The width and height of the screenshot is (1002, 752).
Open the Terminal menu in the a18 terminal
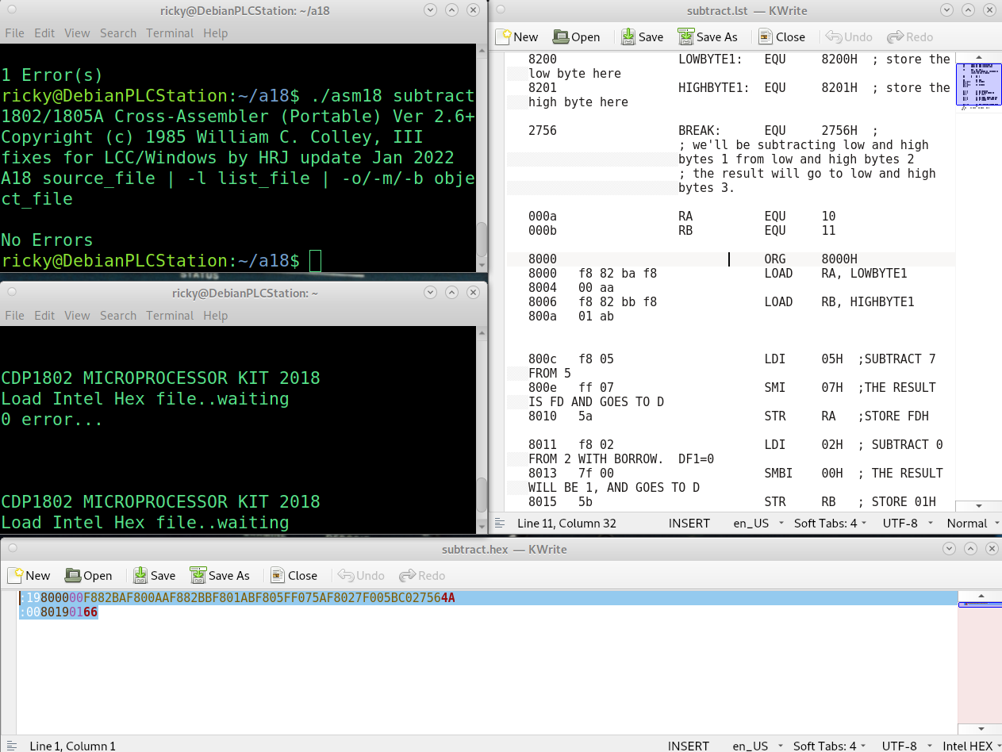170,33
